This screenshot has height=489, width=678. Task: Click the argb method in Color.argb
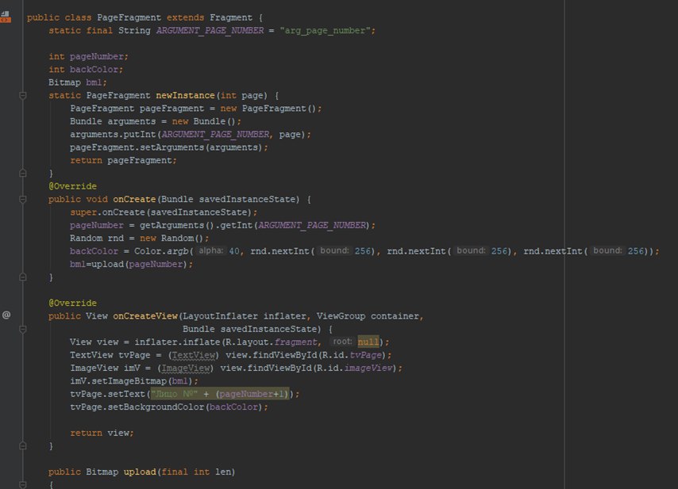(x=177, y=251)
